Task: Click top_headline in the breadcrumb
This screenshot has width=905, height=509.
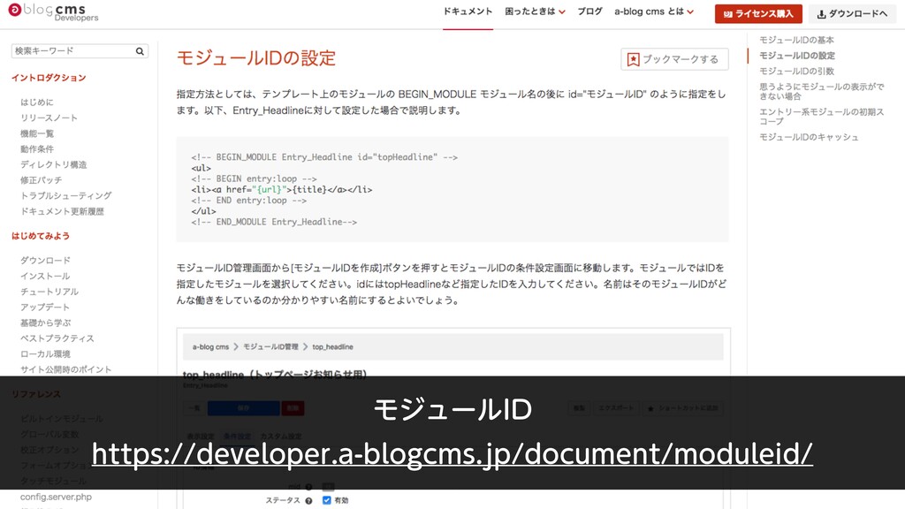Action: pyautogui.click(x=332, y=346)
